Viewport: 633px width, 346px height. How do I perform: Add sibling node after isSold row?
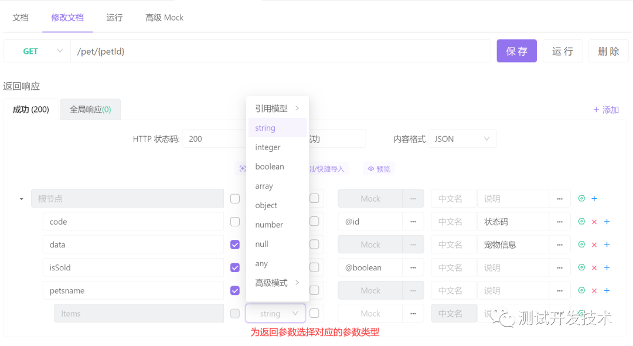[607, 267]
